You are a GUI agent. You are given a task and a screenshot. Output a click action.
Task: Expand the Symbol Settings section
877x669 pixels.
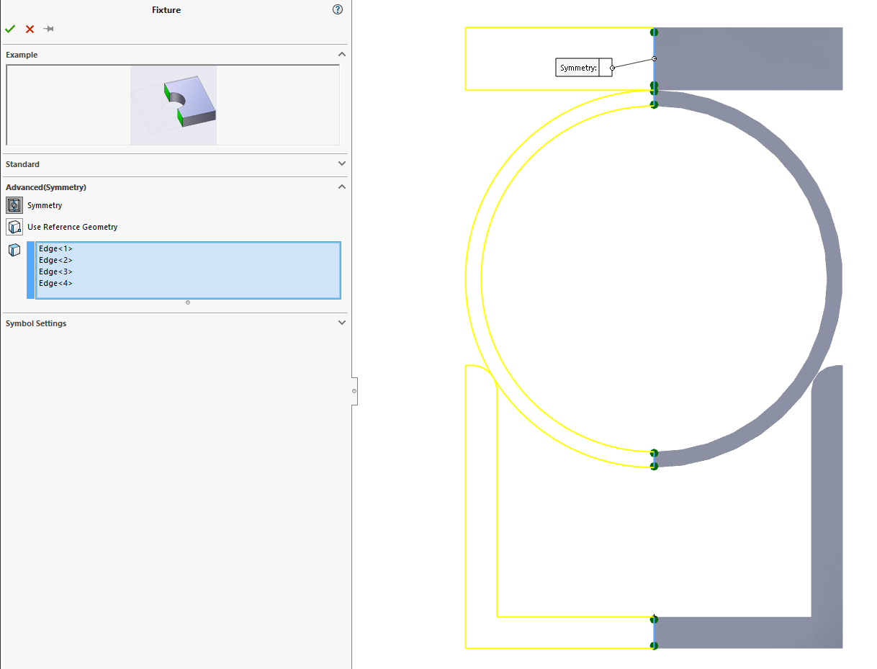(x=342, y=323)
